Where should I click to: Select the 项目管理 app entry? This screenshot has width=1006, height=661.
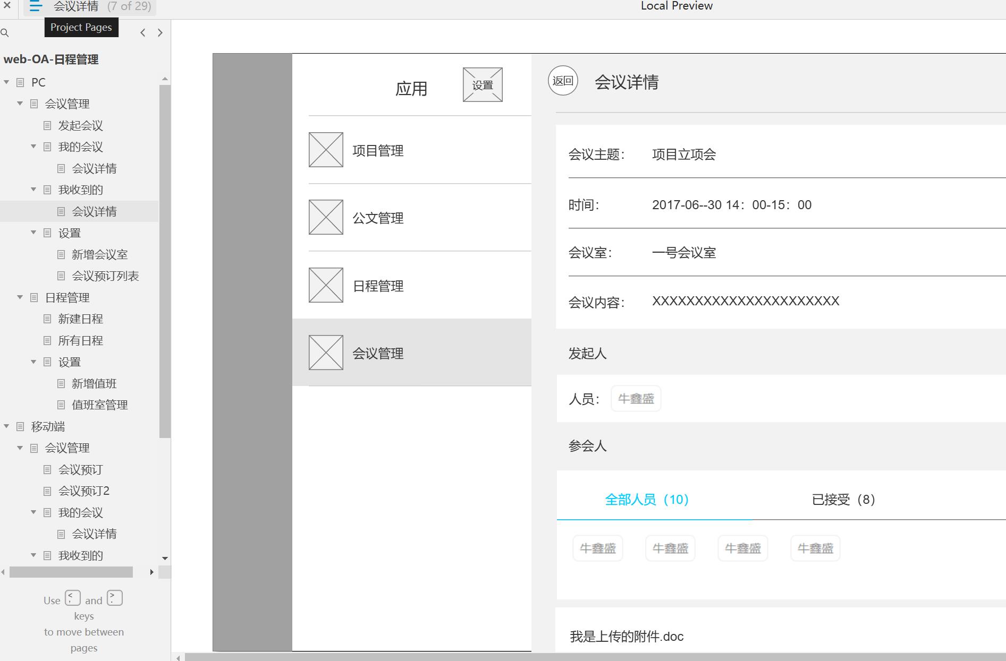(412, 150)
